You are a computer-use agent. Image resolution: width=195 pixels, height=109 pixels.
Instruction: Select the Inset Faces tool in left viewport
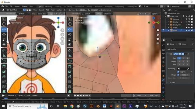click(4, 72)
